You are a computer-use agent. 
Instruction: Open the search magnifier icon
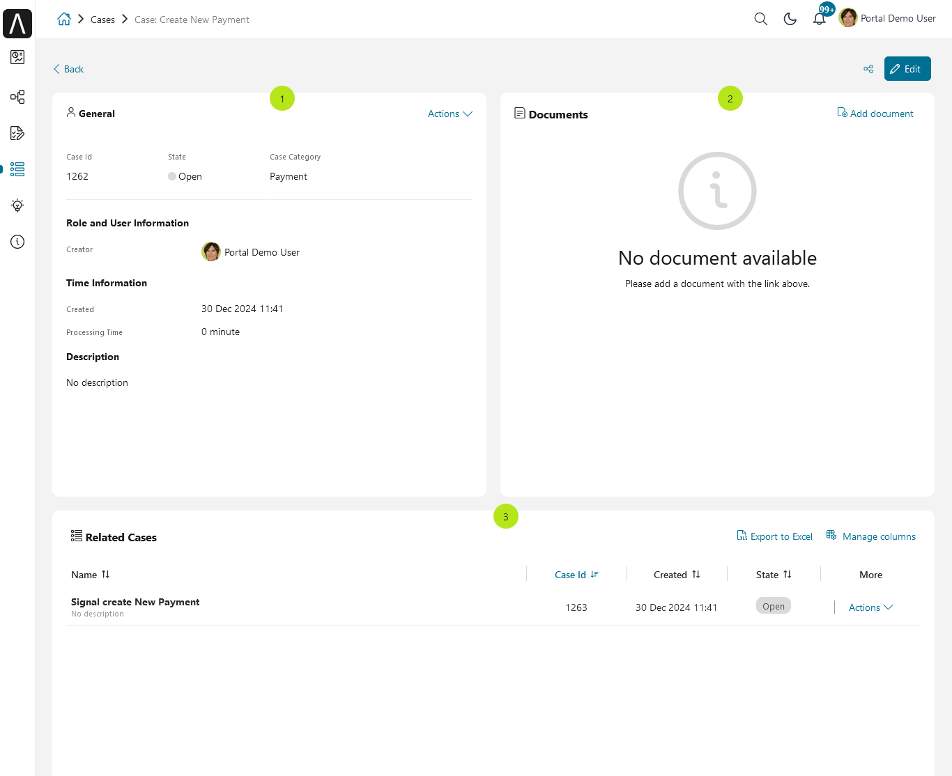coord(761,19)
